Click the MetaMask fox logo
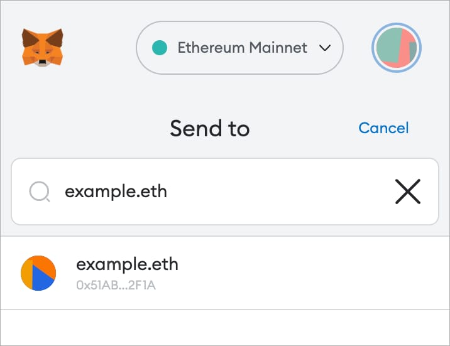The image size is (450, 346). (43, 47)
